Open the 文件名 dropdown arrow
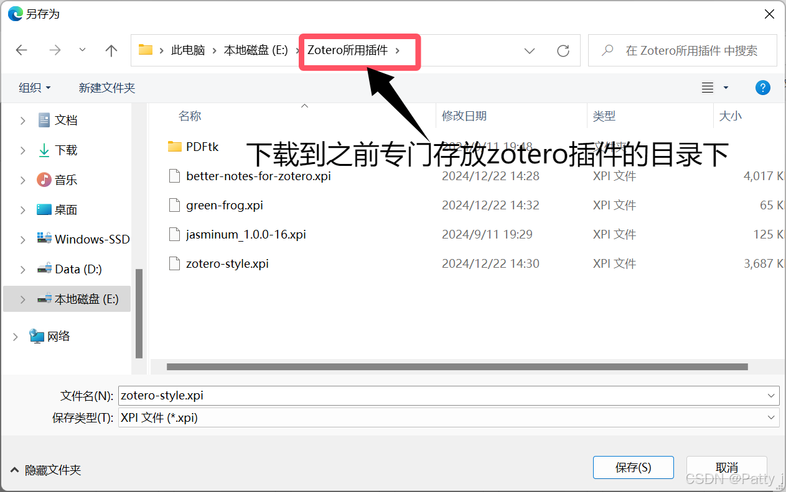Image resolution: width=786 pixels, height=492 pixels. [772, 395]
